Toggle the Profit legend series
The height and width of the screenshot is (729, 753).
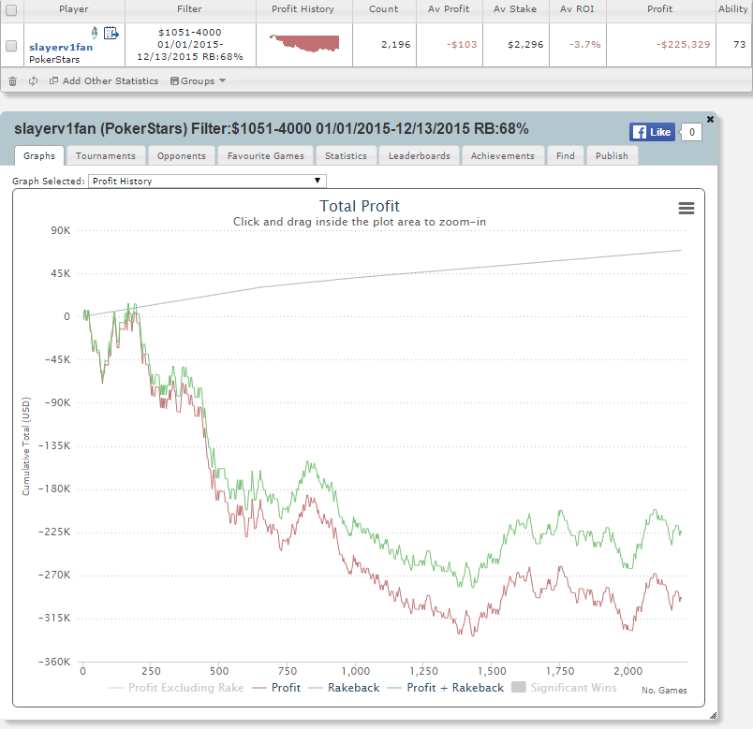point(276,688)
